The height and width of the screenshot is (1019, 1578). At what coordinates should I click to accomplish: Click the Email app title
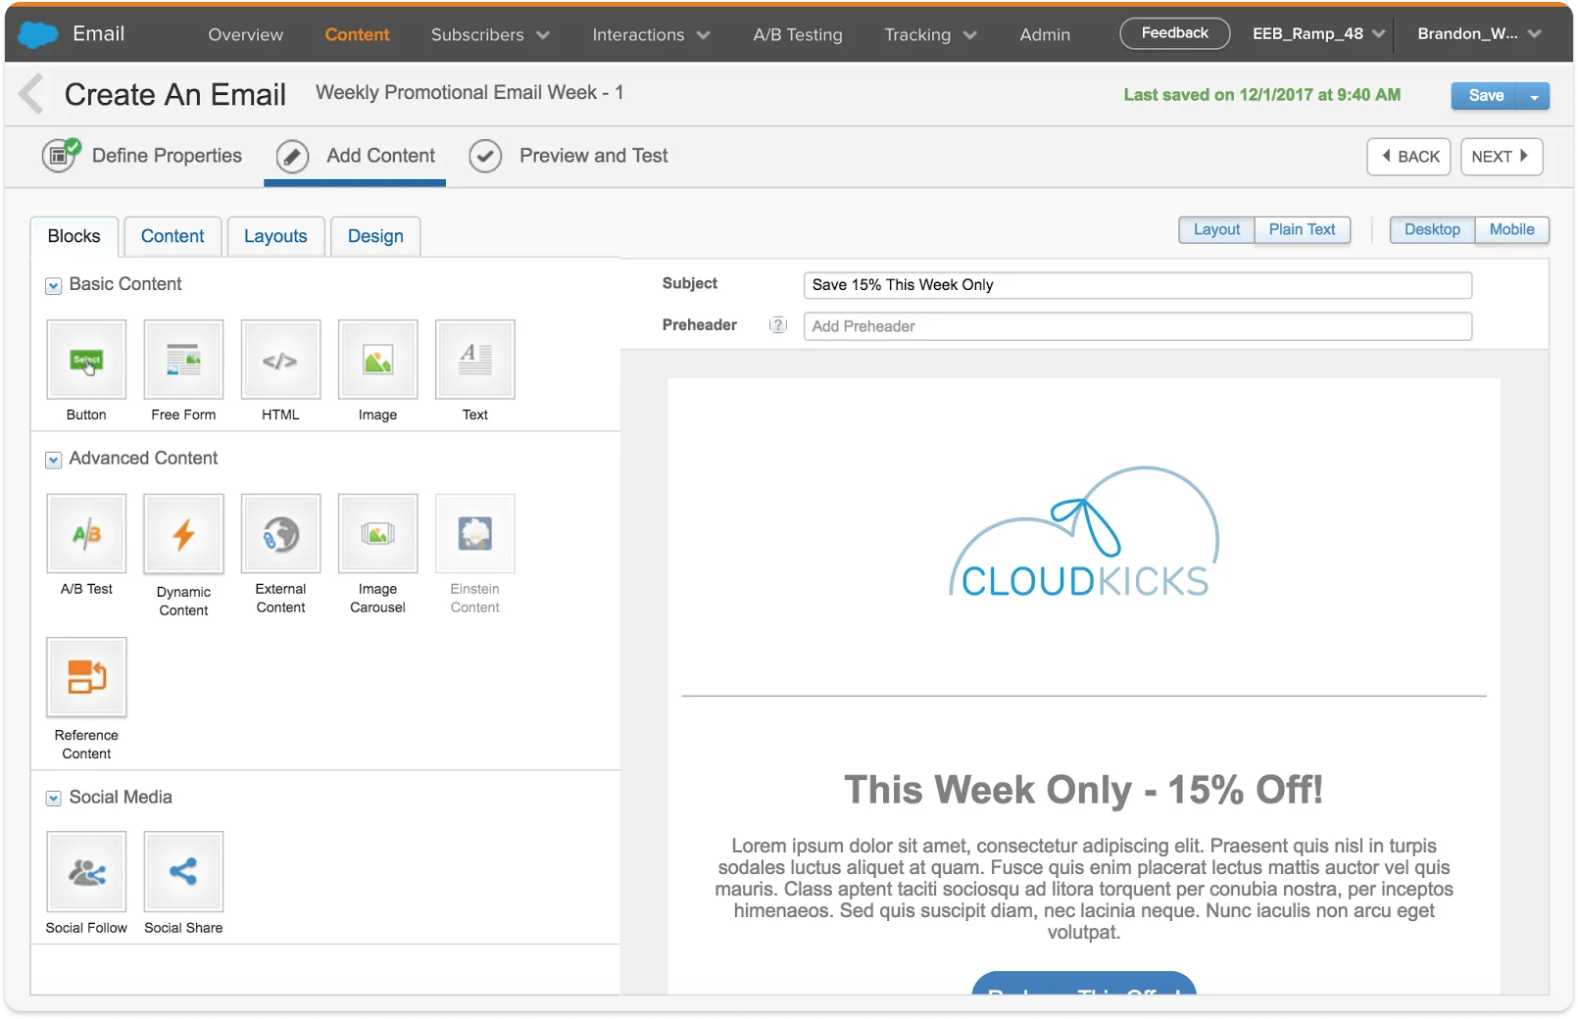point(98,33)
